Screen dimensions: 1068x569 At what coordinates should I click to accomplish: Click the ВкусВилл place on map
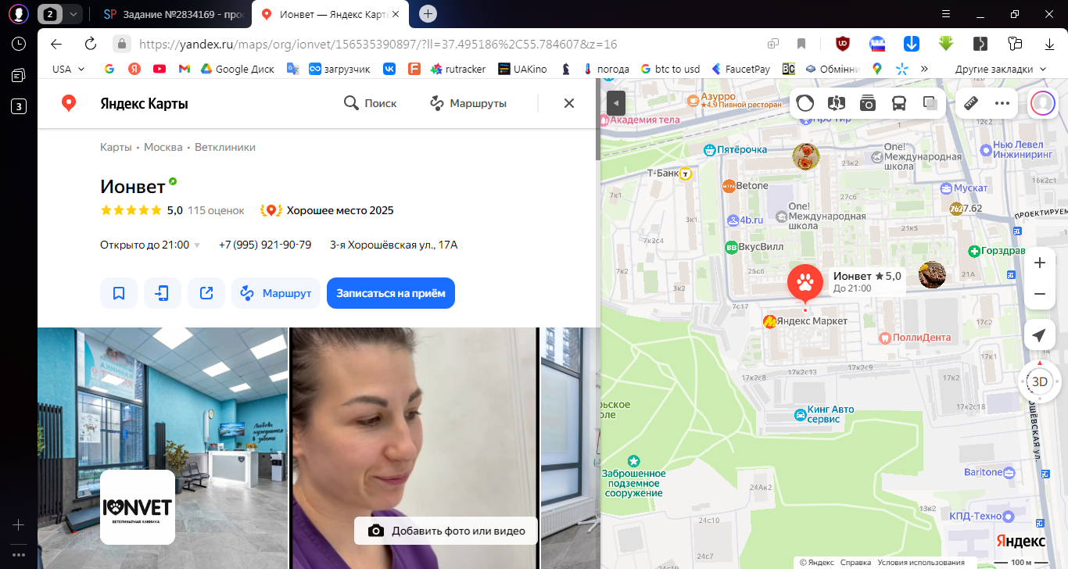(x=754, y=247)
